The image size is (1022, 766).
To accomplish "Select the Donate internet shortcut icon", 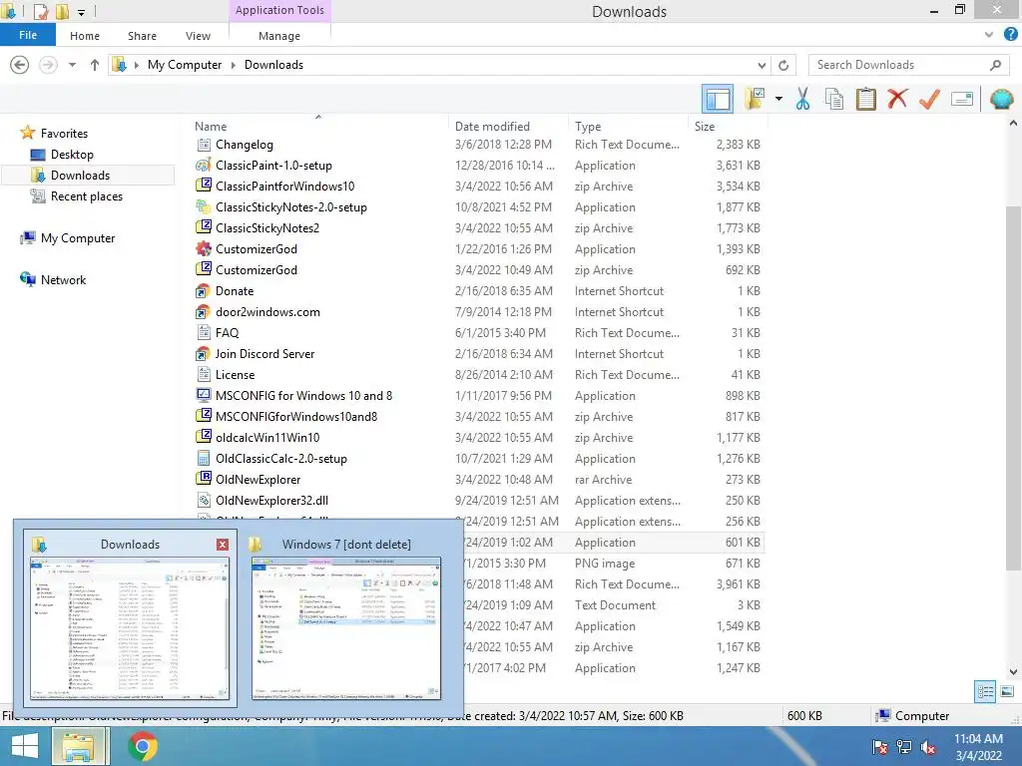I will pyautogui.click(x=204, y=291).
